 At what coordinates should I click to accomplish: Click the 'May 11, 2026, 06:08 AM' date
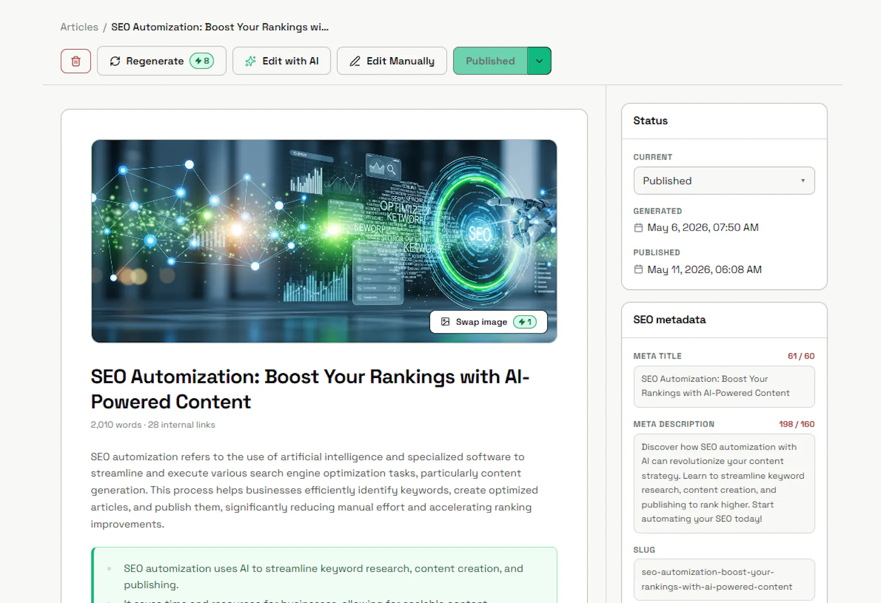[705, 270]
